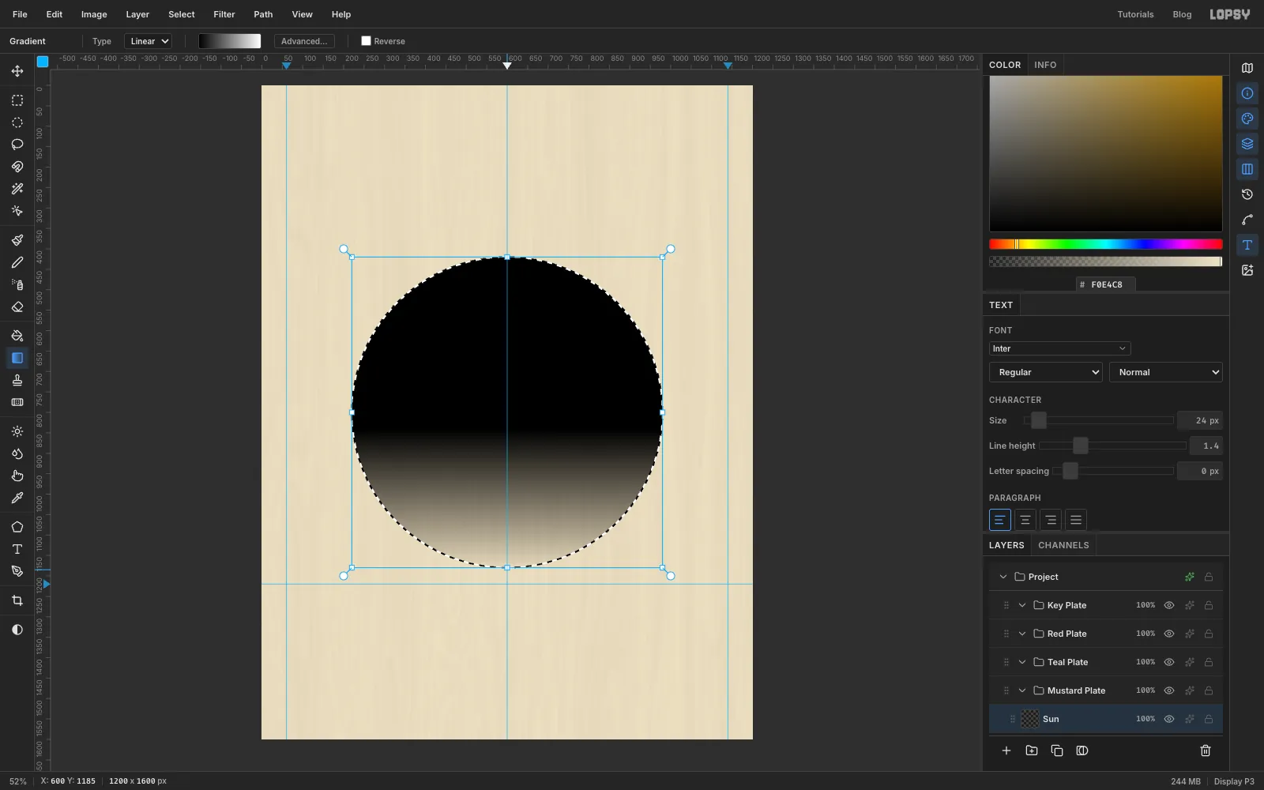Select the Pen path tool
Image resolution: width=1264 pixels, height=790 pixels.
tap(17, 571)
